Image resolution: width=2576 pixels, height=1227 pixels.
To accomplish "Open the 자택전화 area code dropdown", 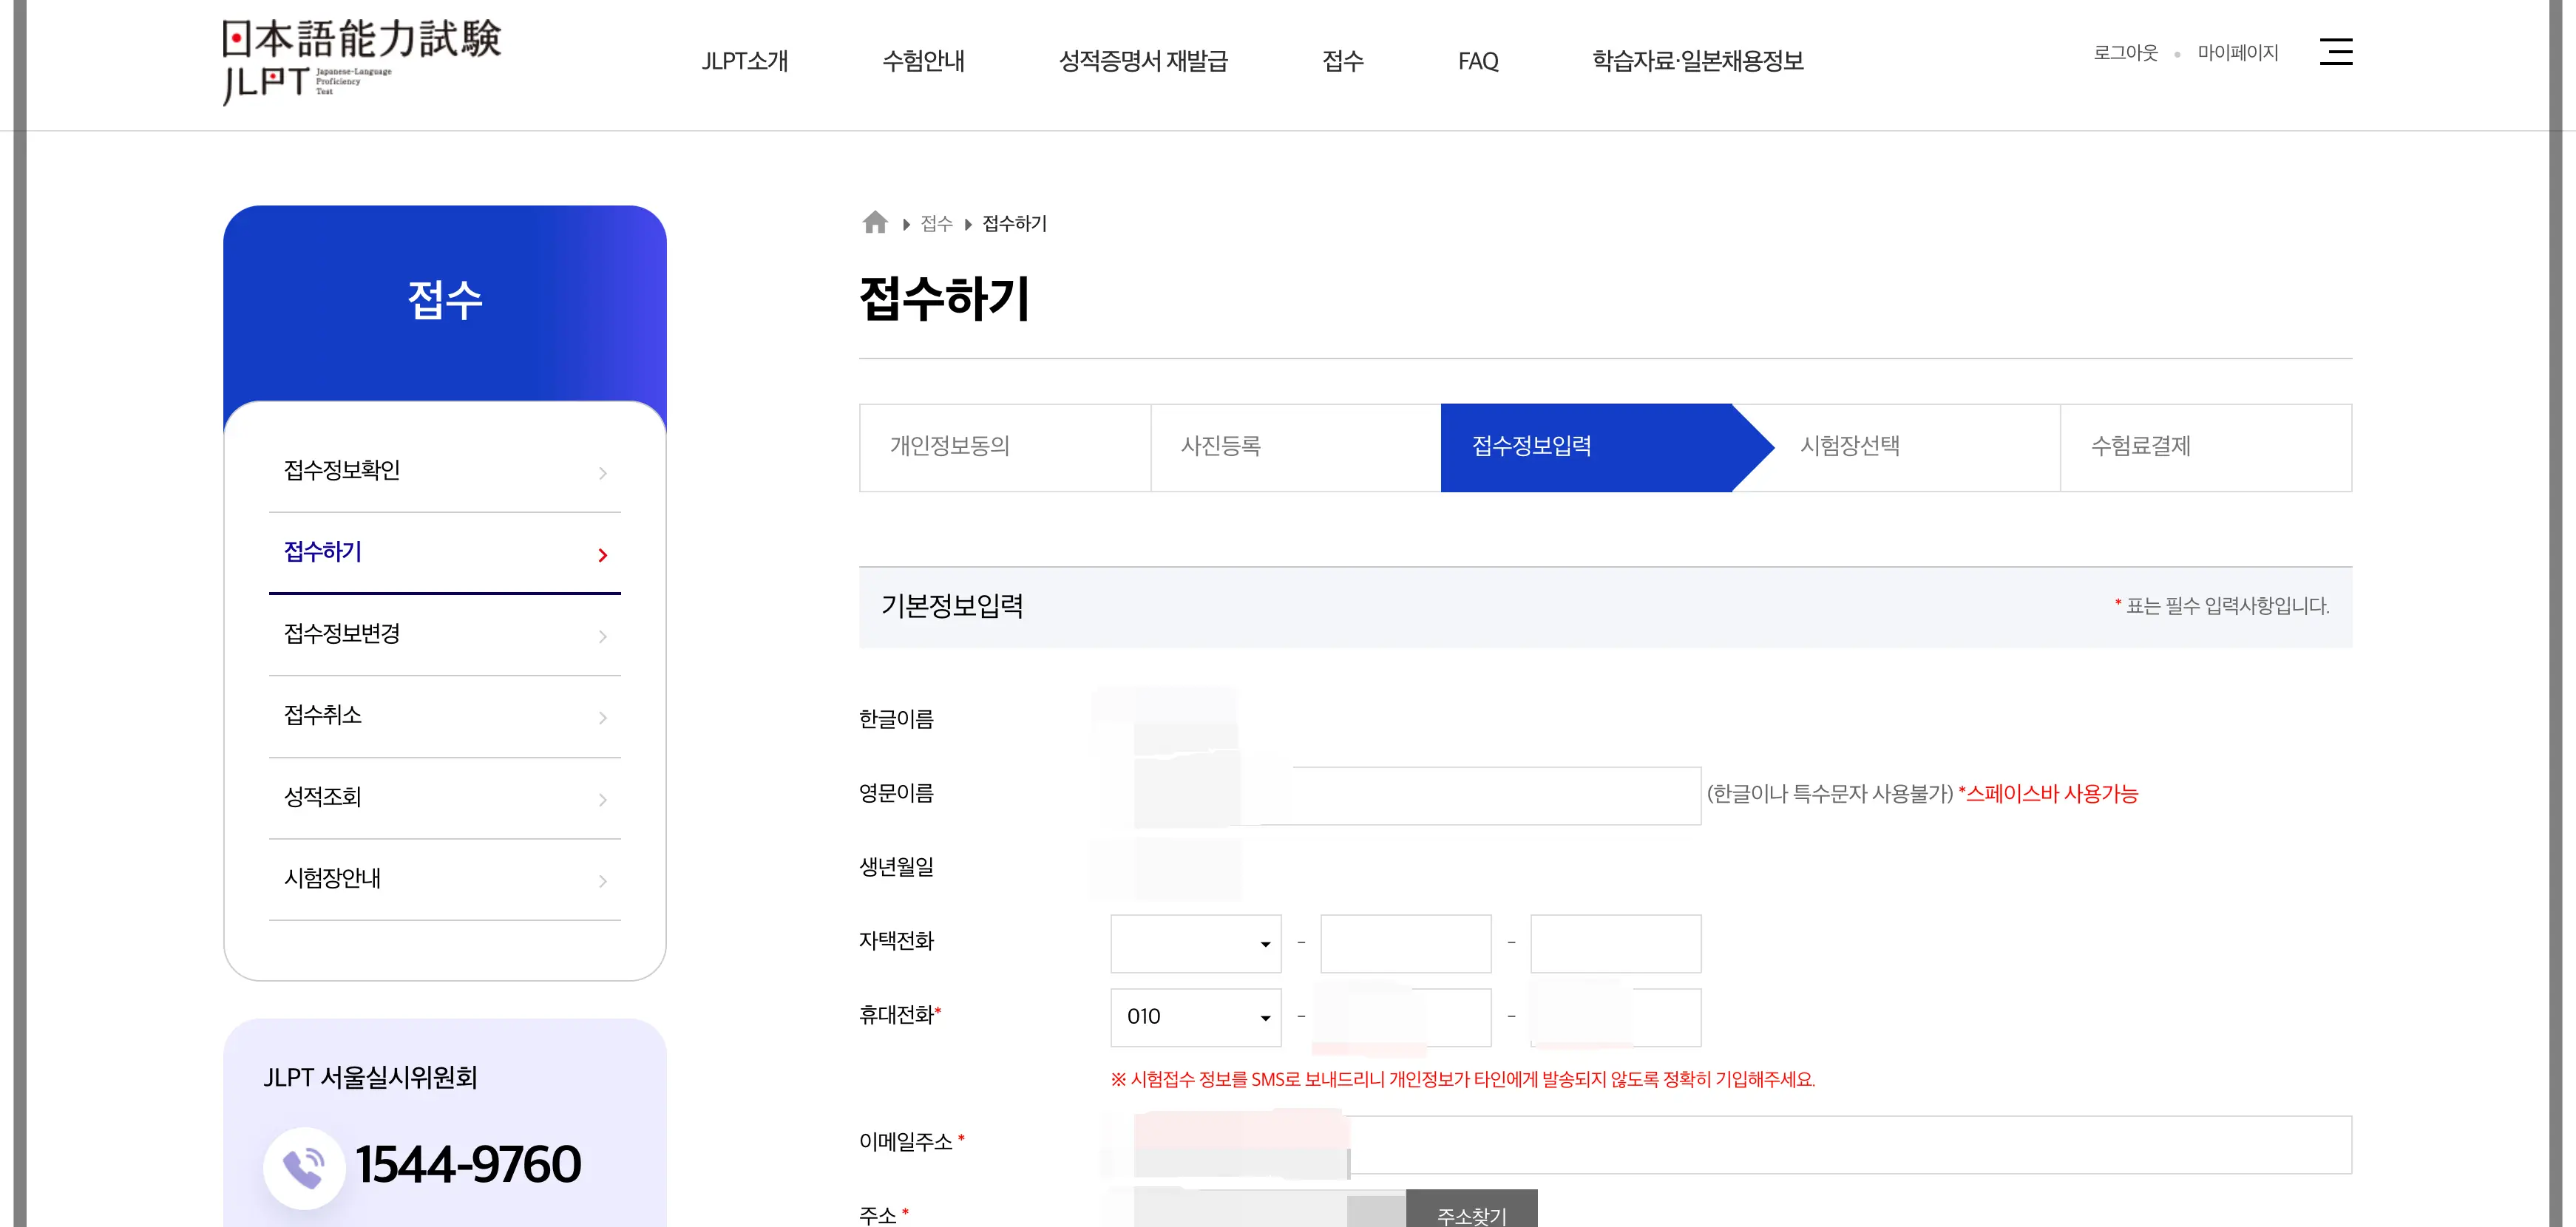I will [x=1195, y=943].
